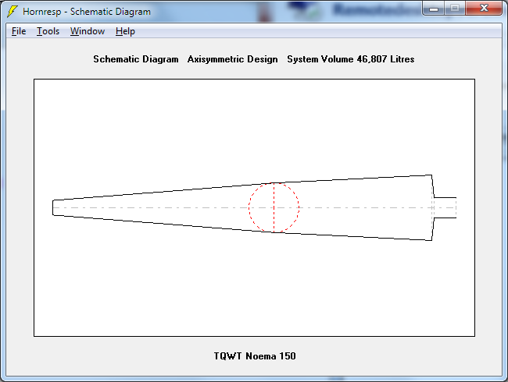Open the Window menu
Screen dimensions: 508x382
(x=88, y=31)
